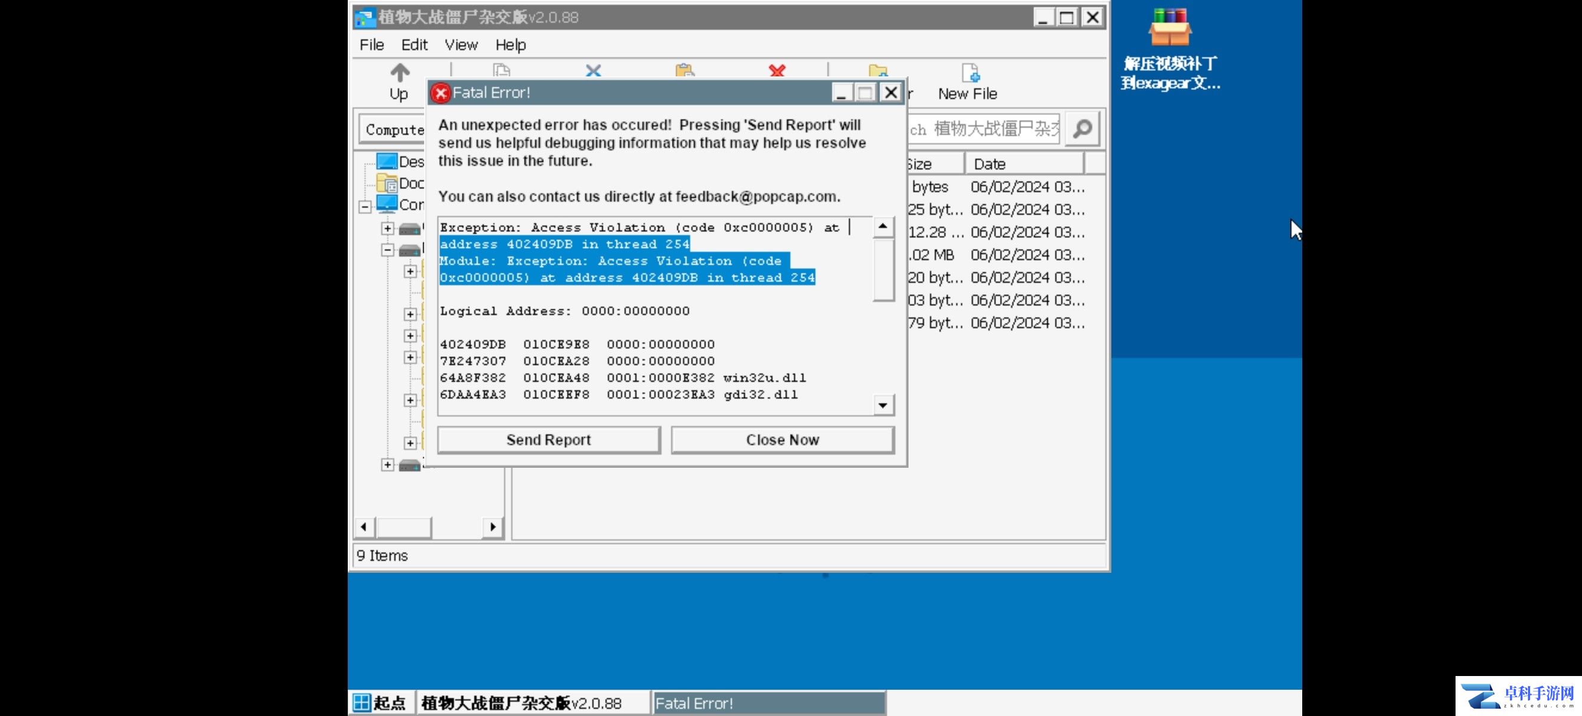Click tree pane left scroll arrow
Viewport: 1582px width, 716px height.
click(x=364, y=527)
